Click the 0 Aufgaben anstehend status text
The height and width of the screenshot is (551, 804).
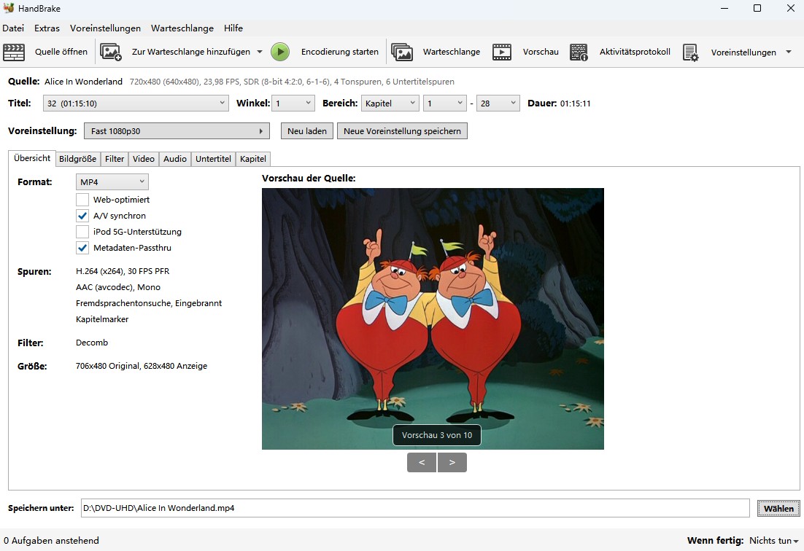51,540
